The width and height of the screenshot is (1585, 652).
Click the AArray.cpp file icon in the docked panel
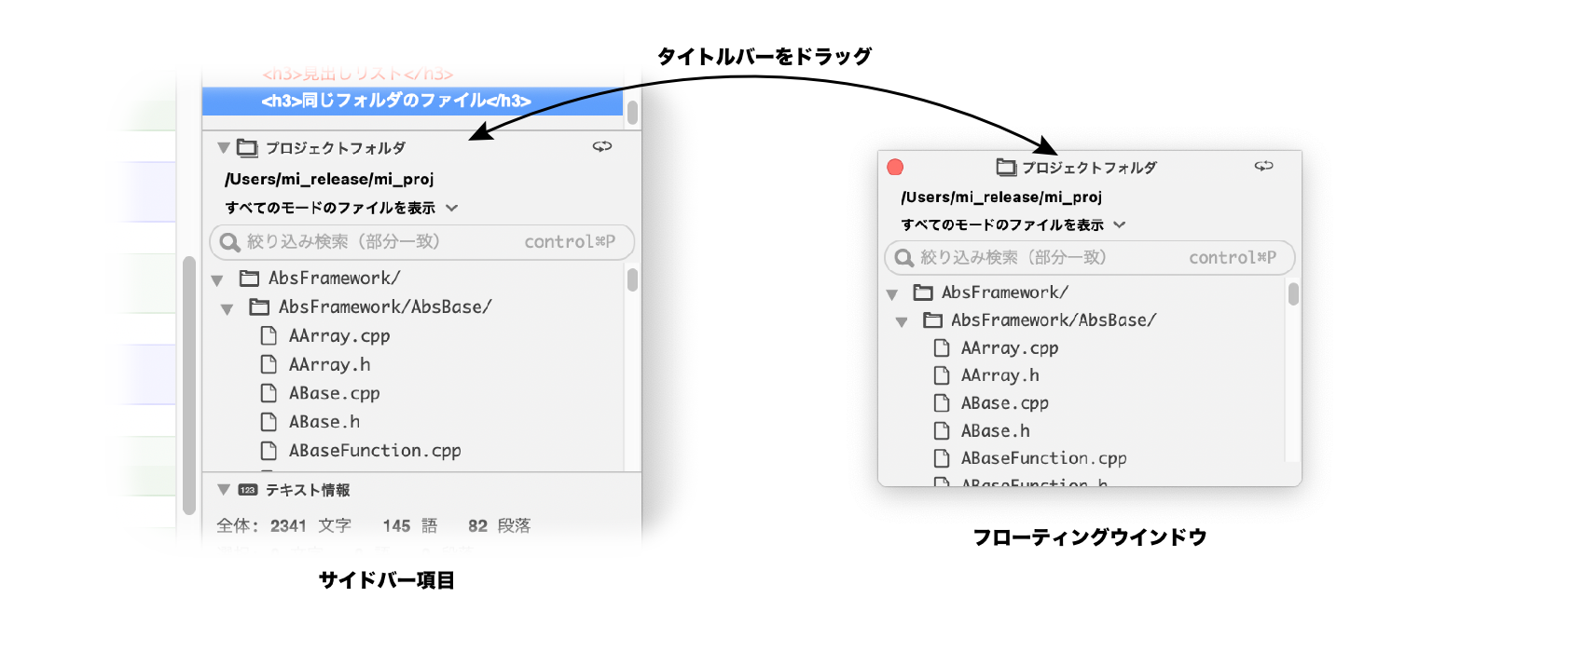[x=269, y=335]
